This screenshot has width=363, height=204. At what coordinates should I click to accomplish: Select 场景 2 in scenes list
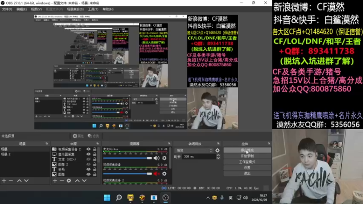(25, 154)
